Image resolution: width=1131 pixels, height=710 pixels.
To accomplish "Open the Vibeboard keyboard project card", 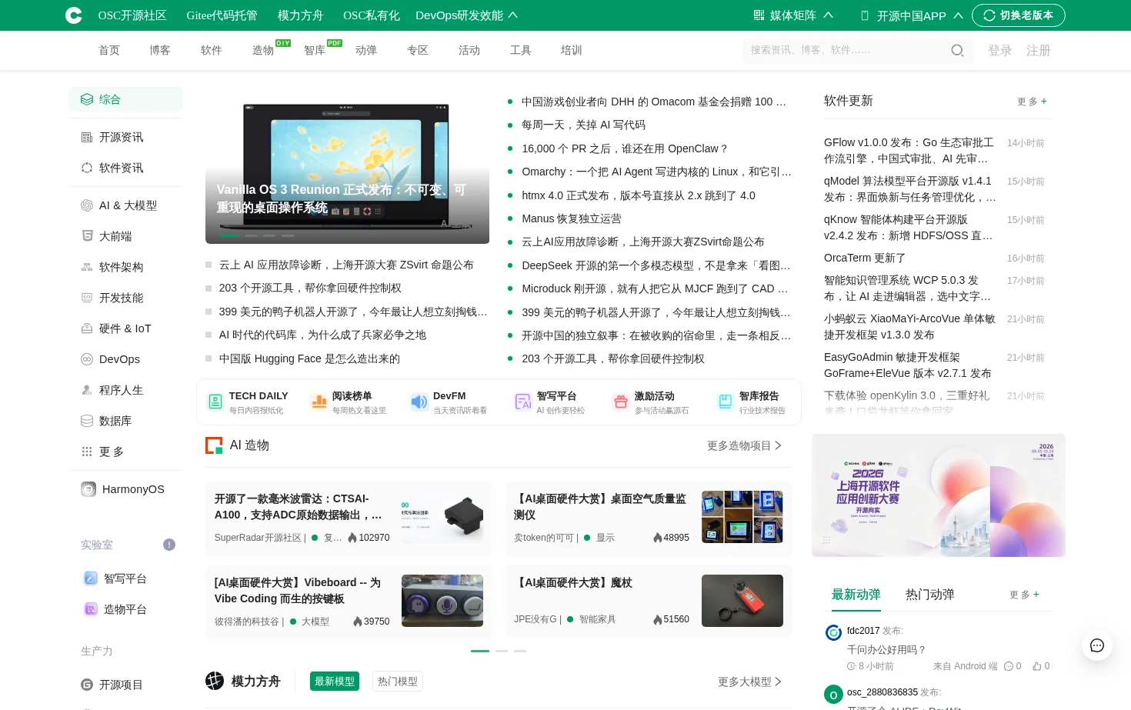I will [349, 602].
